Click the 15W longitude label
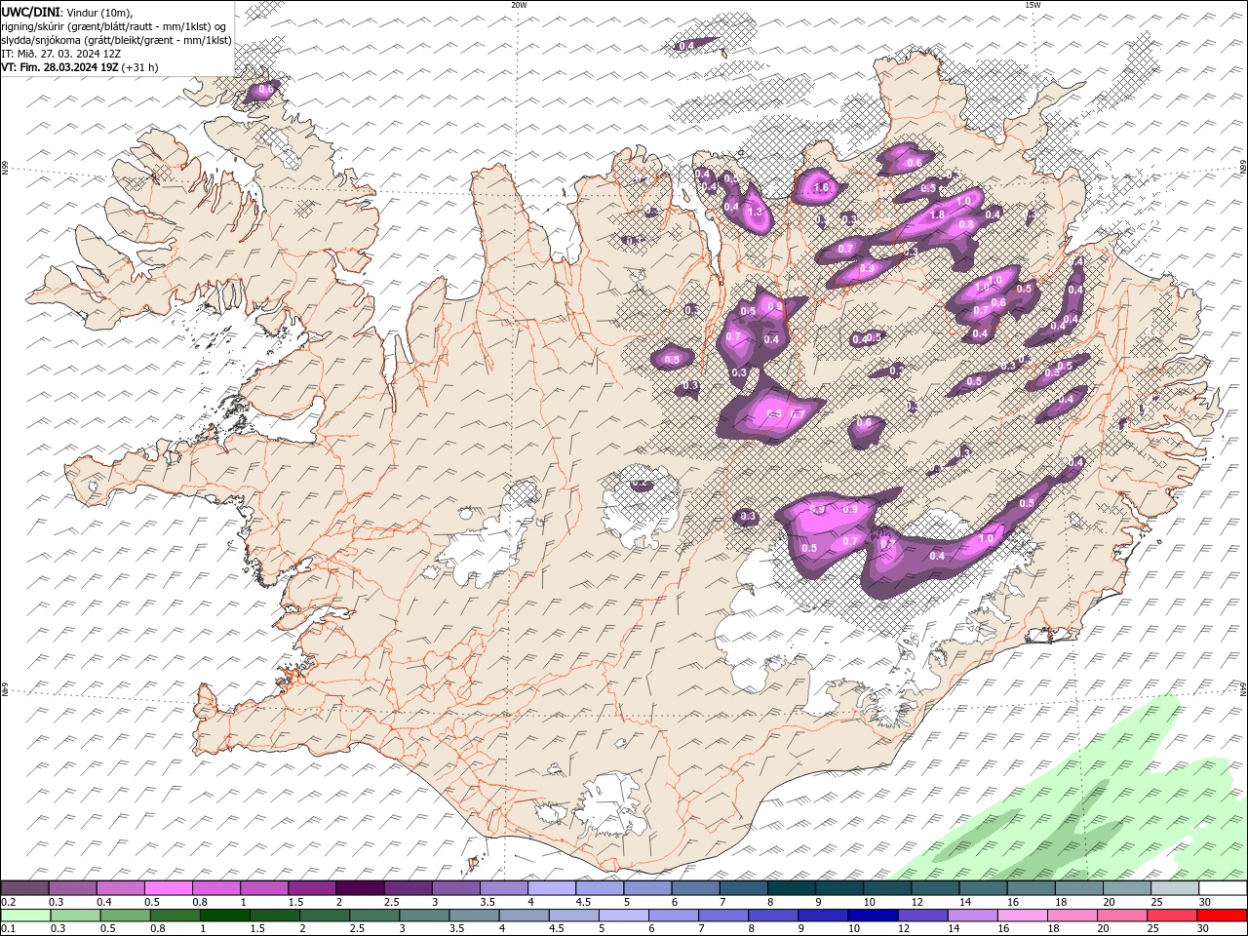 [x=1033, y=5]
